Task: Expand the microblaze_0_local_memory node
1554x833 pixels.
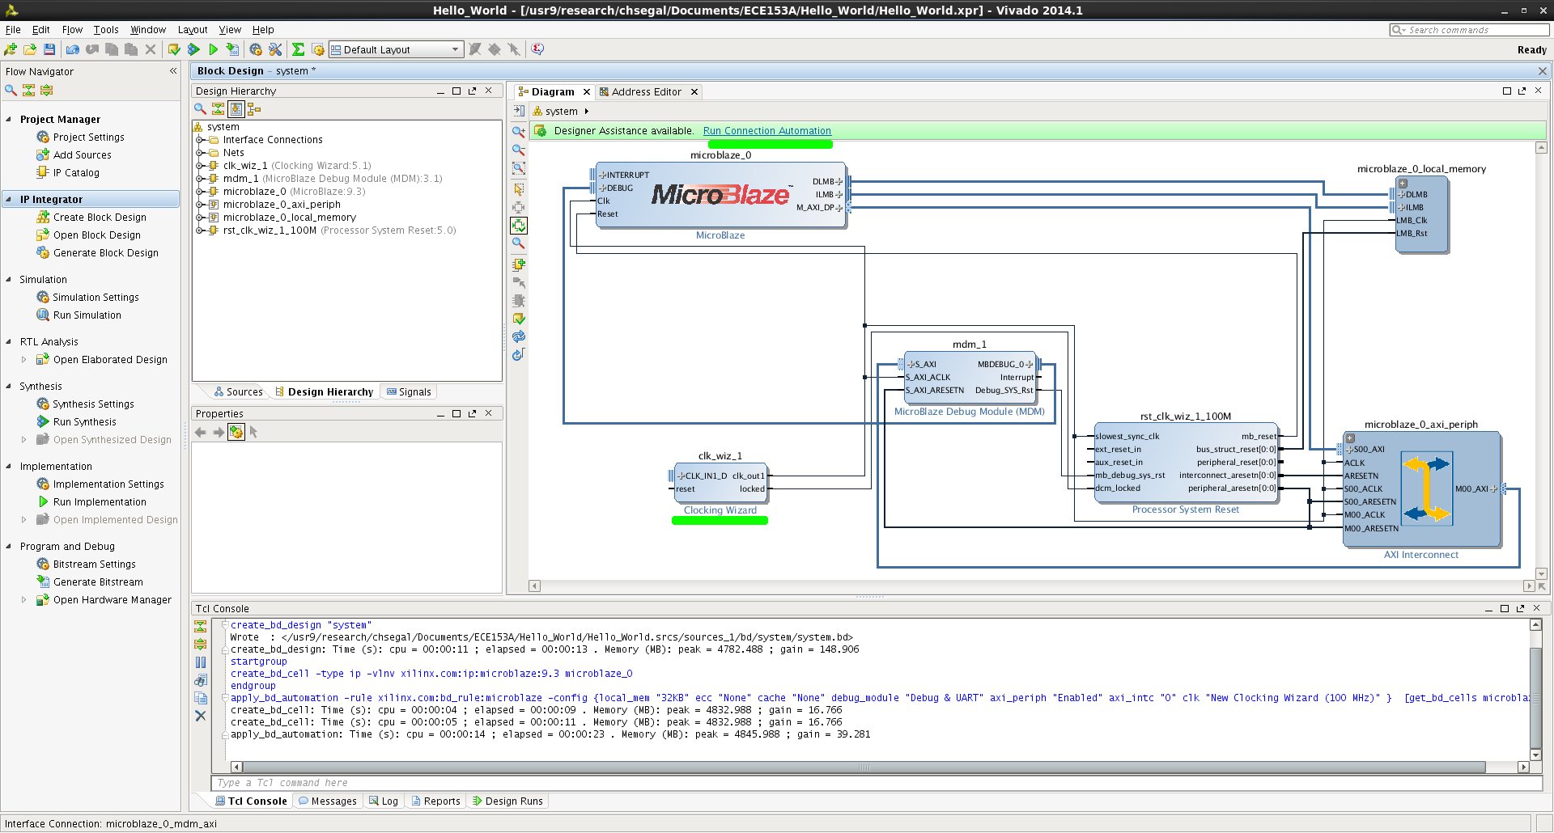Action: (199, 218)
